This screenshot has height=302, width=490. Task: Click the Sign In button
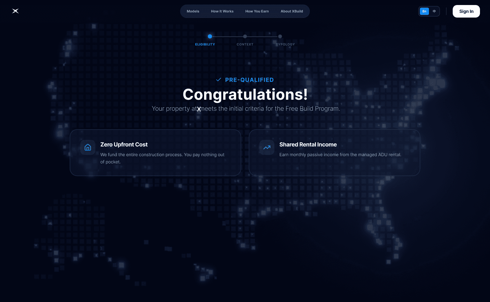[x=466, y=11]
